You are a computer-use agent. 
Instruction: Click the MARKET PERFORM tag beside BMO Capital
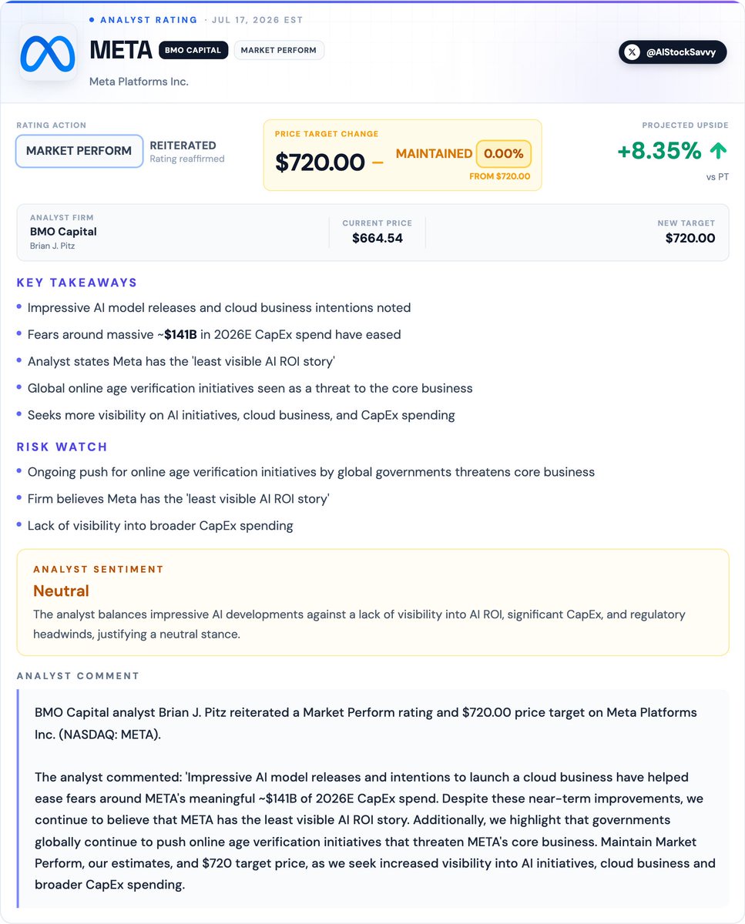point(279,50)
